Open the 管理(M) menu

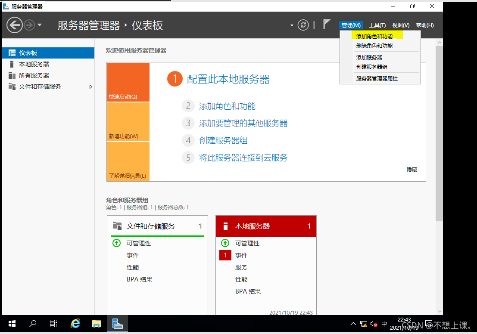tap(351, 25)
